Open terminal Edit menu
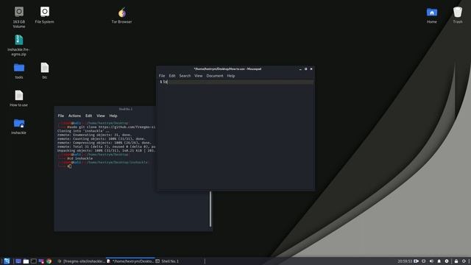The width and height of the screenshot is (471, 265). [88, 116]
